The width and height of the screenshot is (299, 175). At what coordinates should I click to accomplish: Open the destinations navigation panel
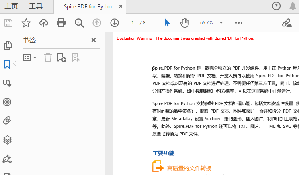(7, 83)
